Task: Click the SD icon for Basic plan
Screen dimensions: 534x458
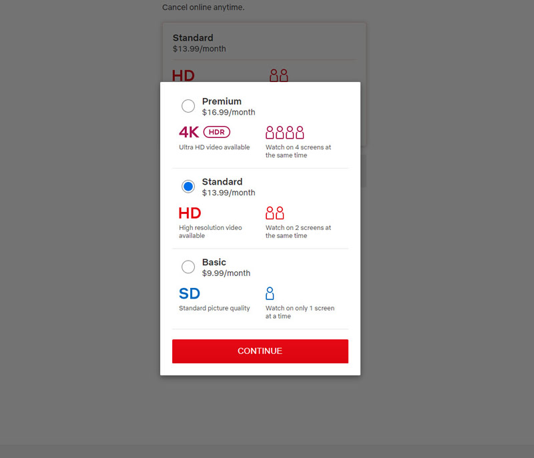Action: [x=188, y=293]
